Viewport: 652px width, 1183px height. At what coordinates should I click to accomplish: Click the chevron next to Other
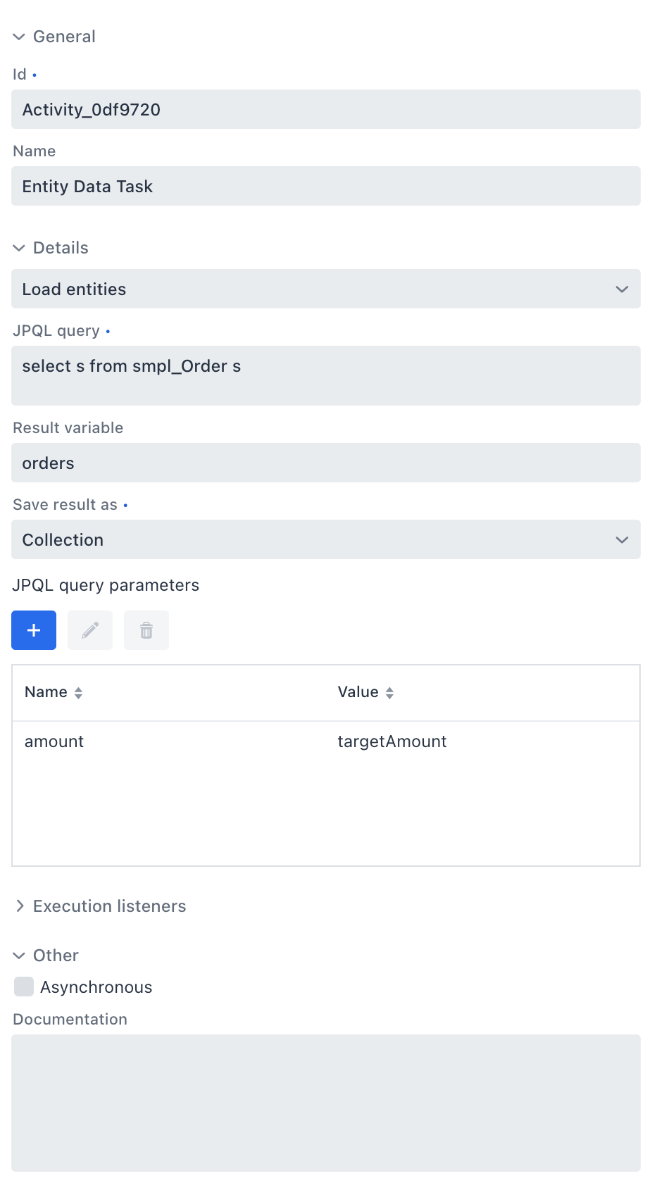(x=18, y=955)
